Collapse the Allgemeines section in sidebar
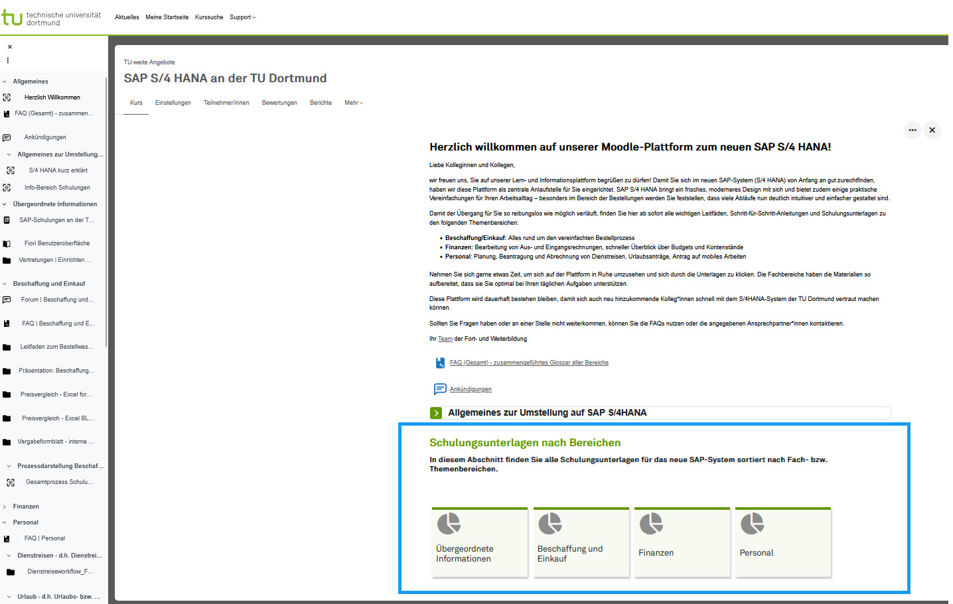 tap(5, 82)
